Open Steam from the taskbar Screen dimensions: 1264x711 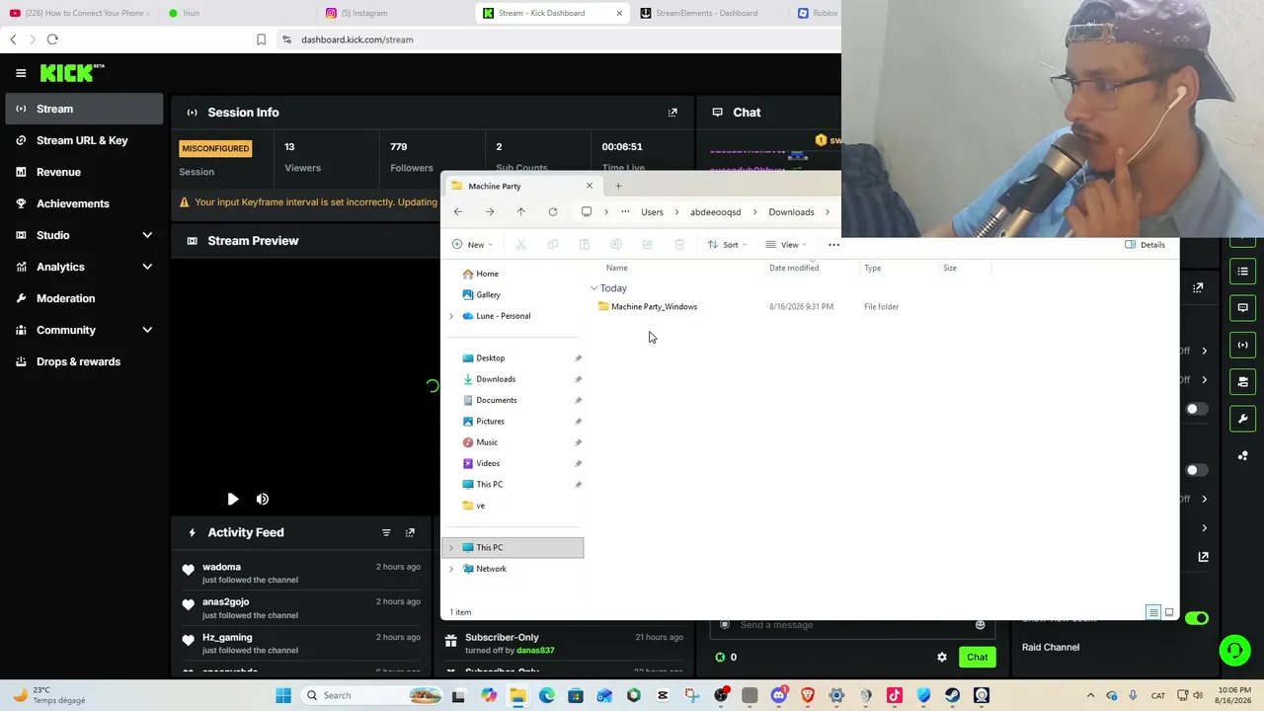click(952, 695)
